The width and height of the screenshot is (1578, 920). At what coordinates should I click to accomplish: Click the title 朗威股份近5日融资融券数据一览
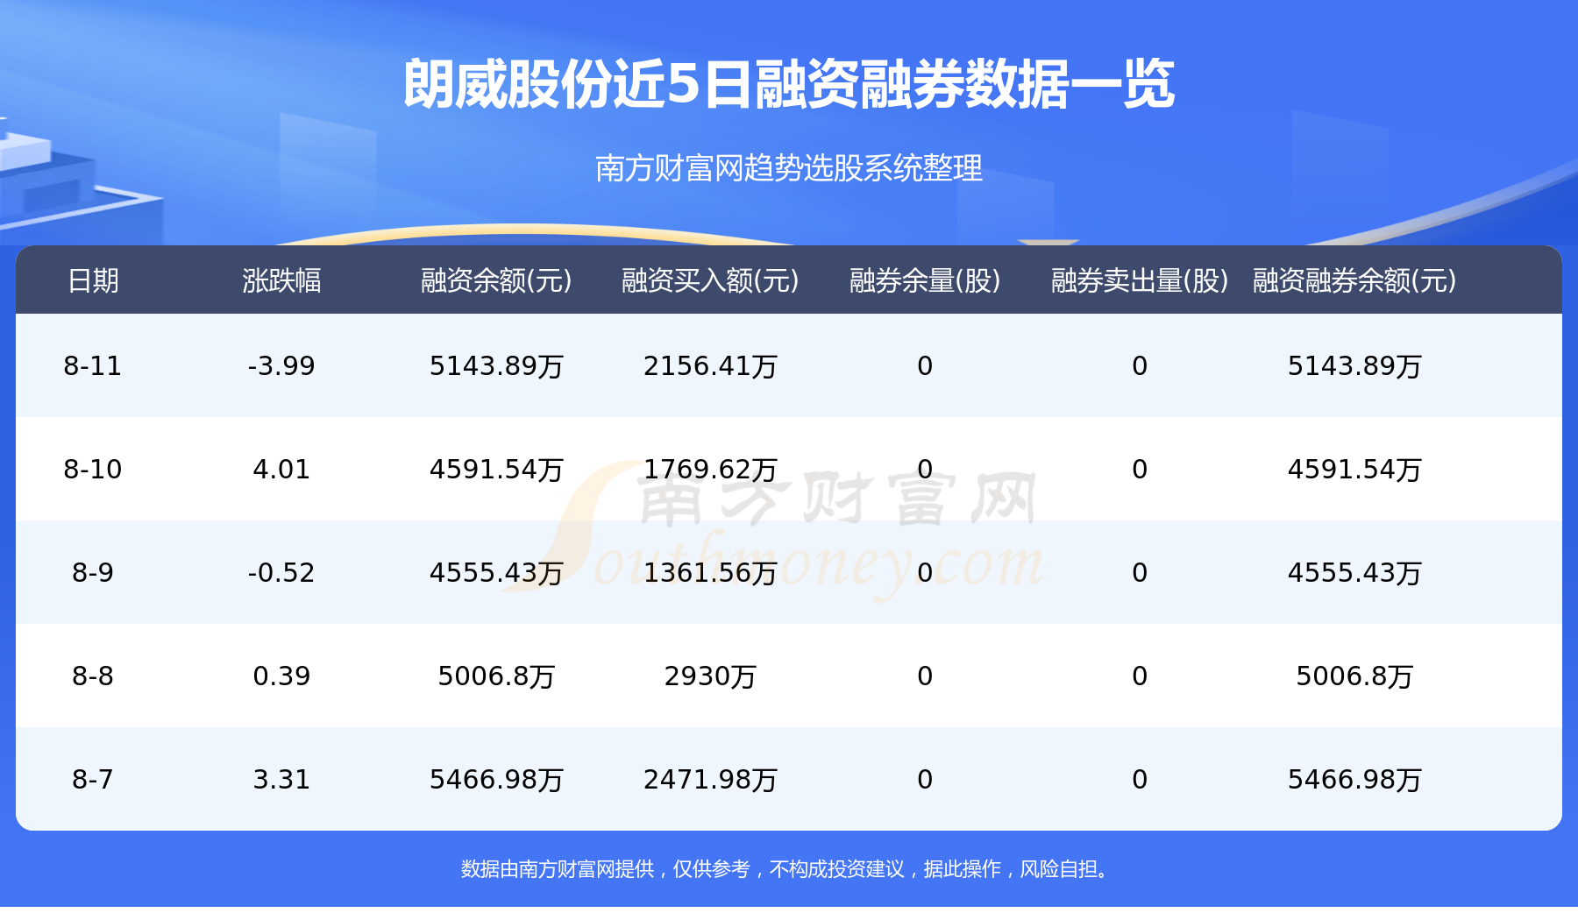coord(789,85)
